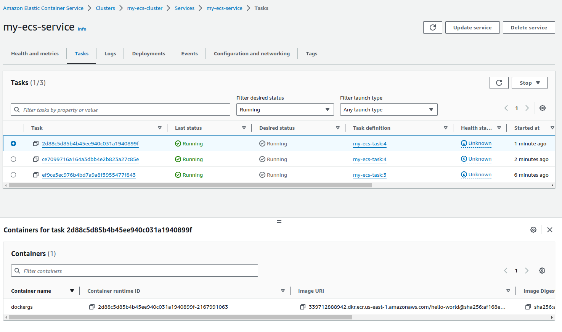Go to previous page of Tasks

pyautogui.click(x=506, y=108)
